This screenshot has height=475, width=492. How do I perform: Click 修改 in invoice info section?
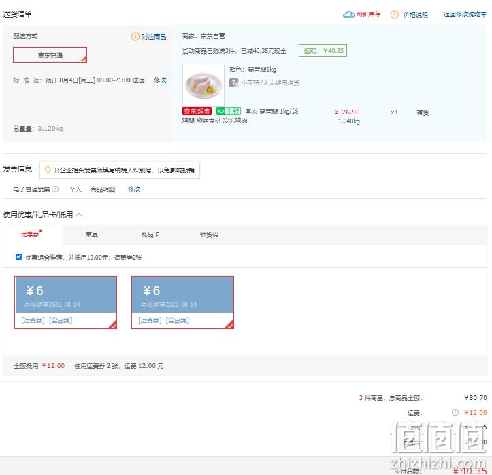(x=134, y=189)
